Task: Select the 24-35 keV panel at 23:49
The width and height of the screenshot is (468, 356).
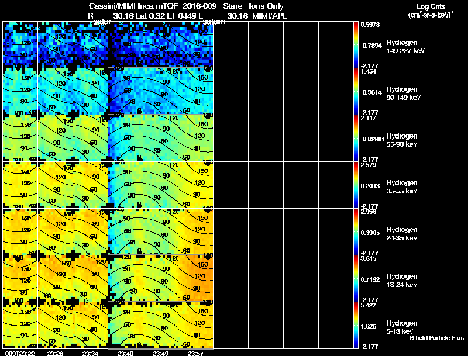Action: (161, 231)
